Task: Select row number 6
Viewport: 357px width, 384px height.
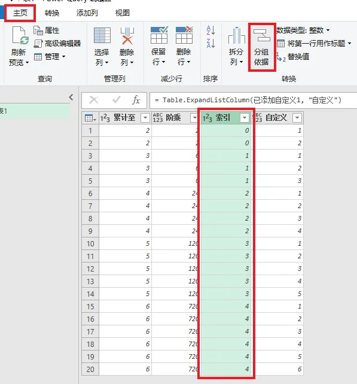Action: 90,193
